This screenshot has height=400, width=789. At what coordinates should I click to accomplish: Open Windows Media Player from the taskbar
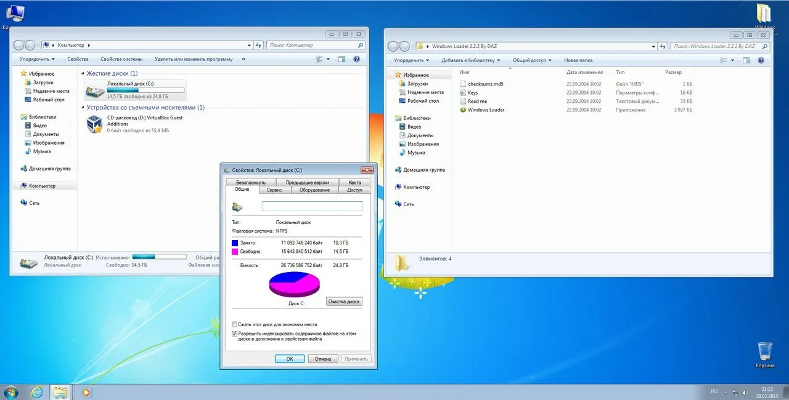86,392
